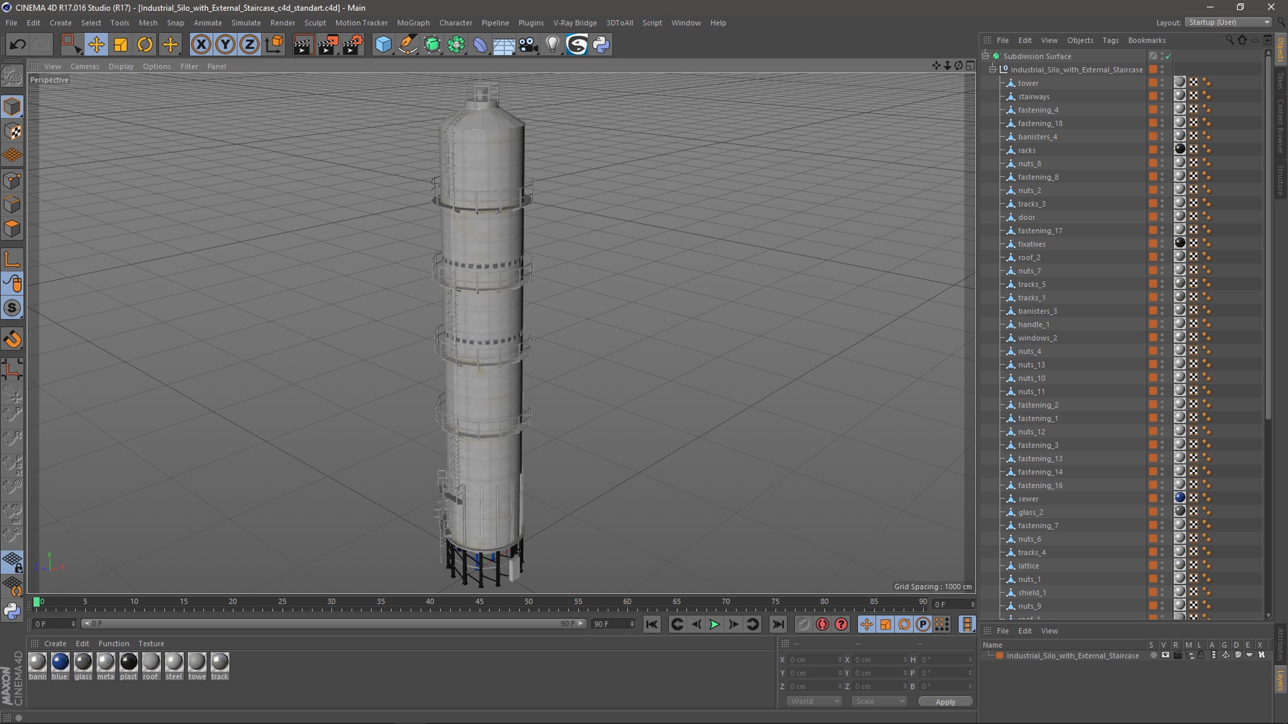This screenshot has height=724, width=1288.
Task: Select the Rotate tool
Action: (x=145, y=45)
